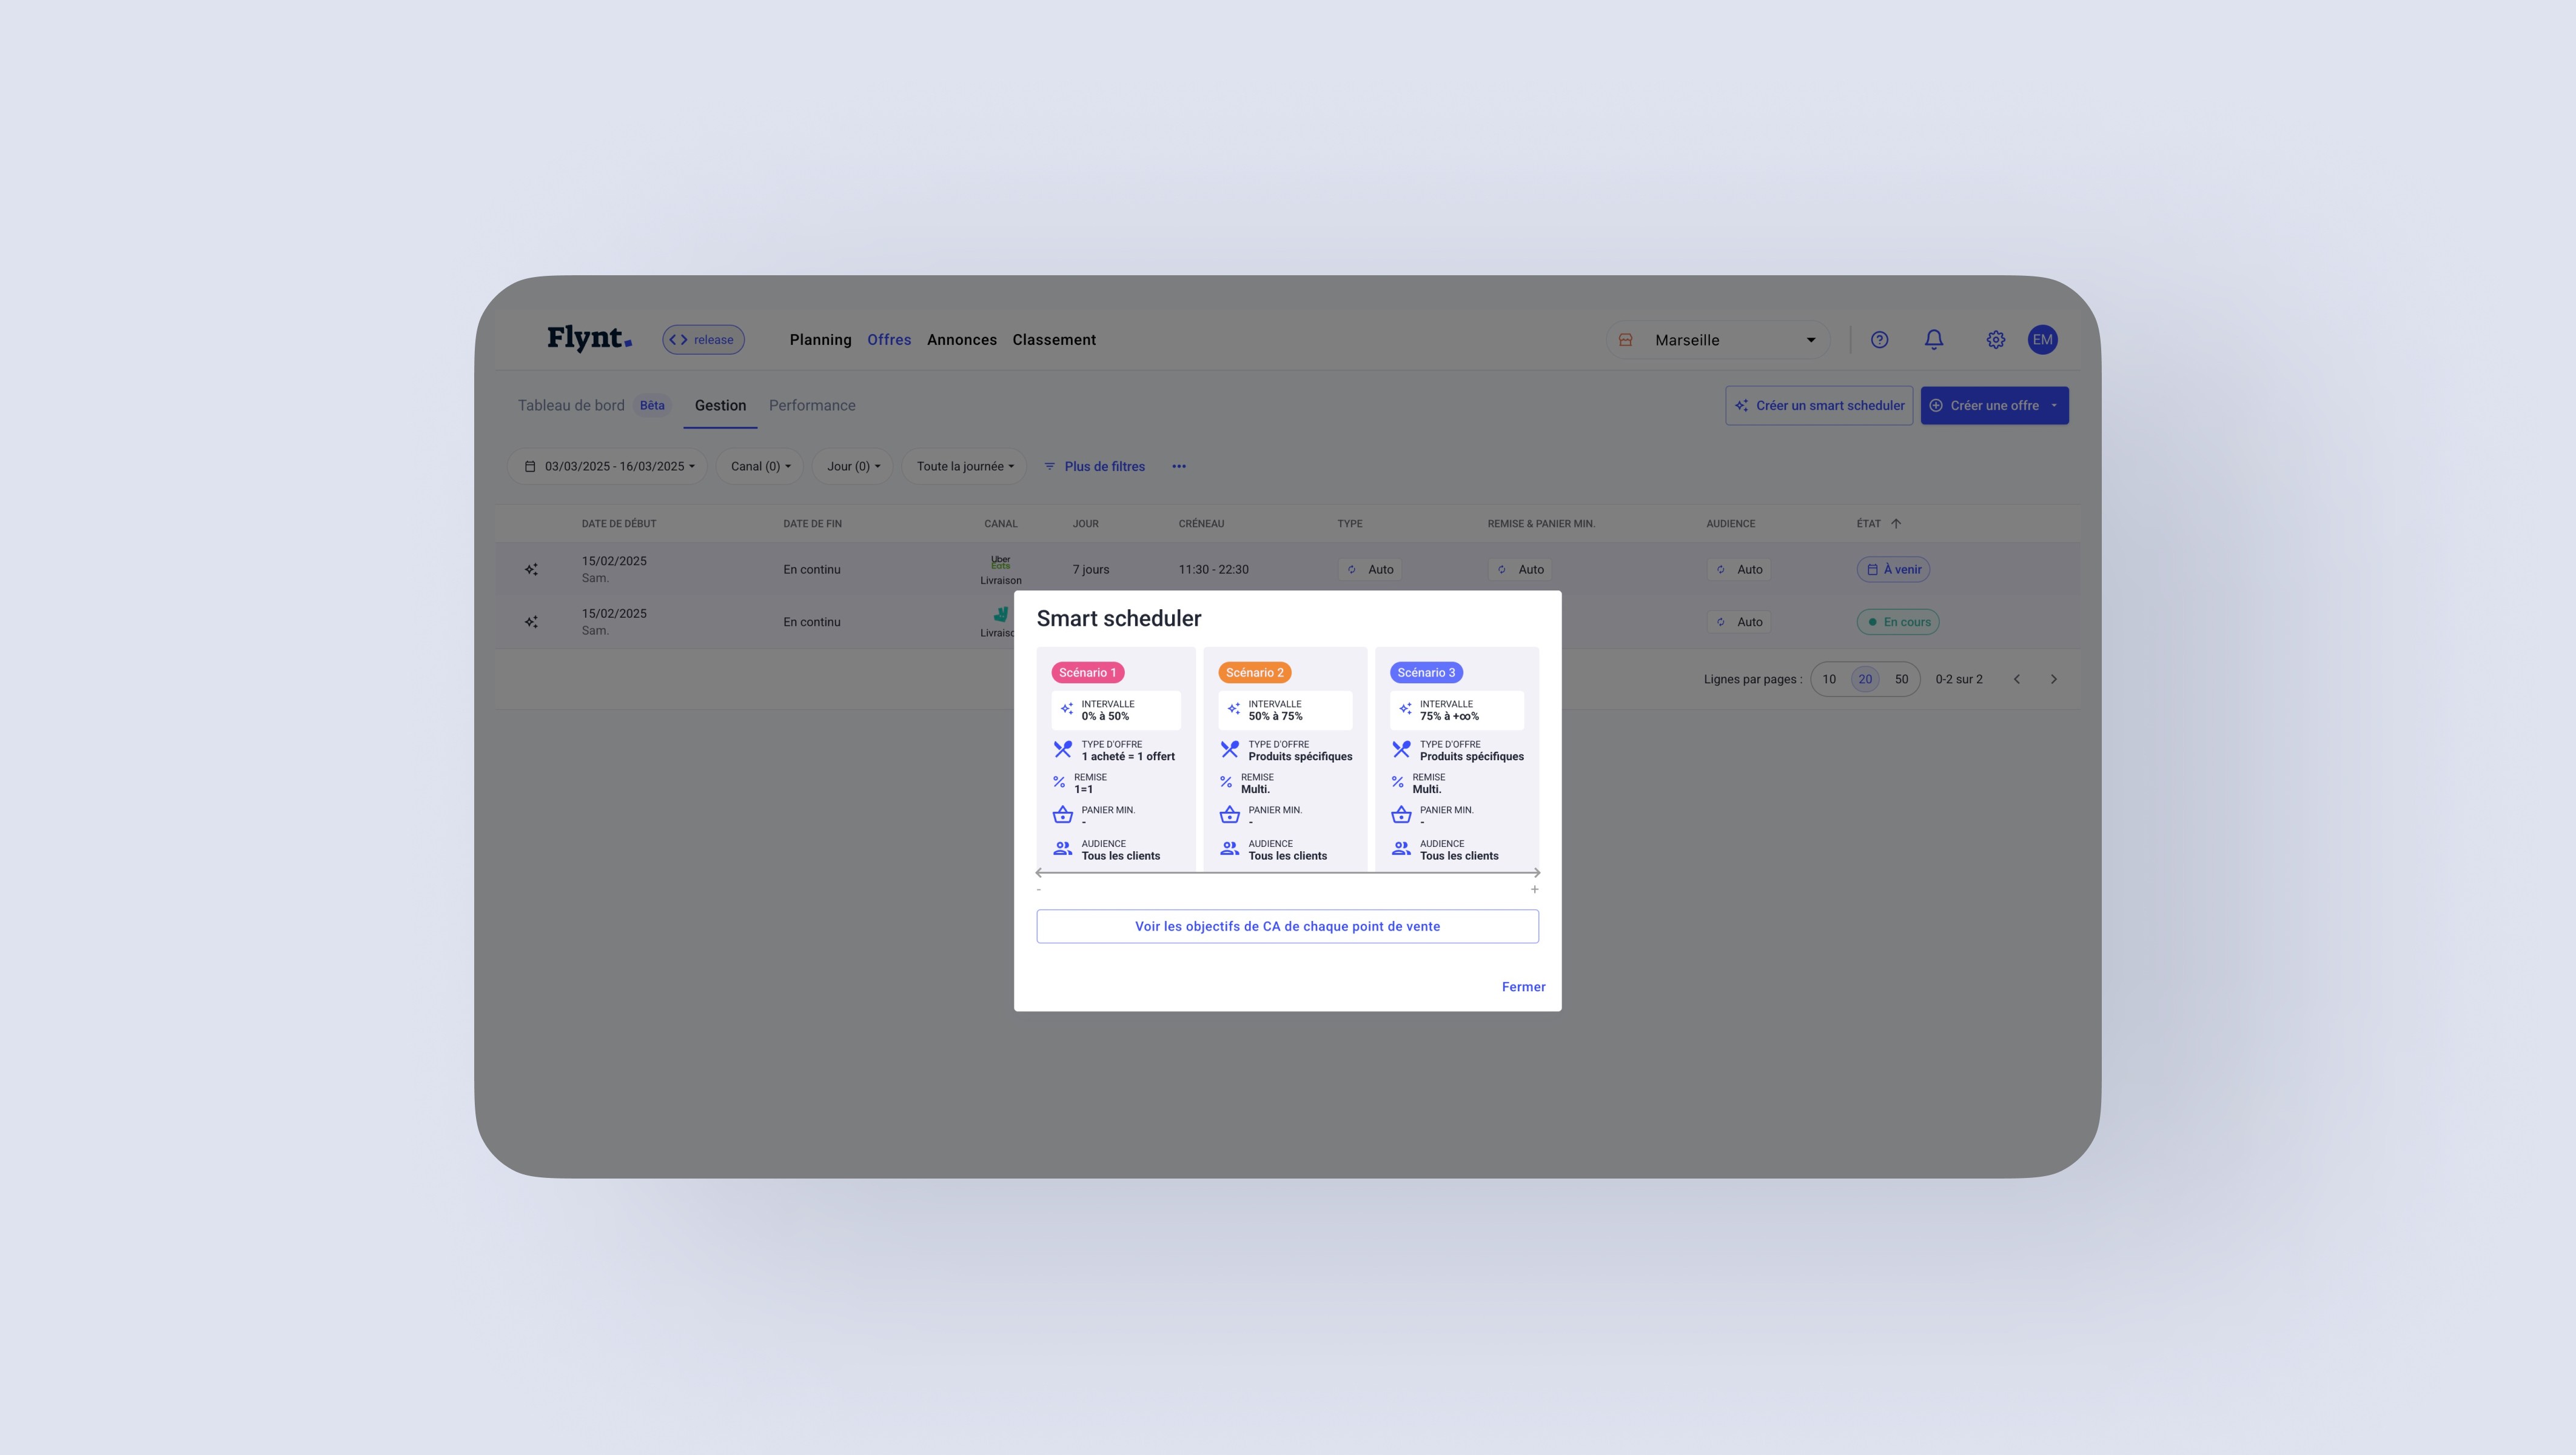Go to the Planning menu item
This screenshot has height=1455, width=2576.
coord(820,340)
